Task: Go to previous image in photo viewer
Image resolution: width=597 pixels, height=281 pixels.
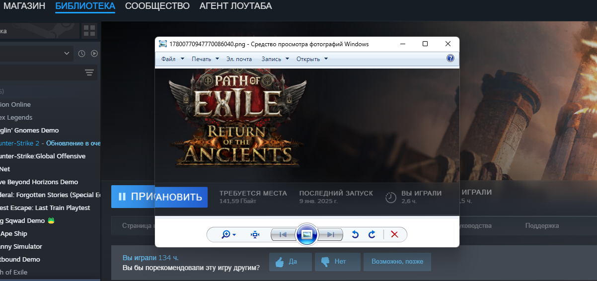Action: (283, 234)
